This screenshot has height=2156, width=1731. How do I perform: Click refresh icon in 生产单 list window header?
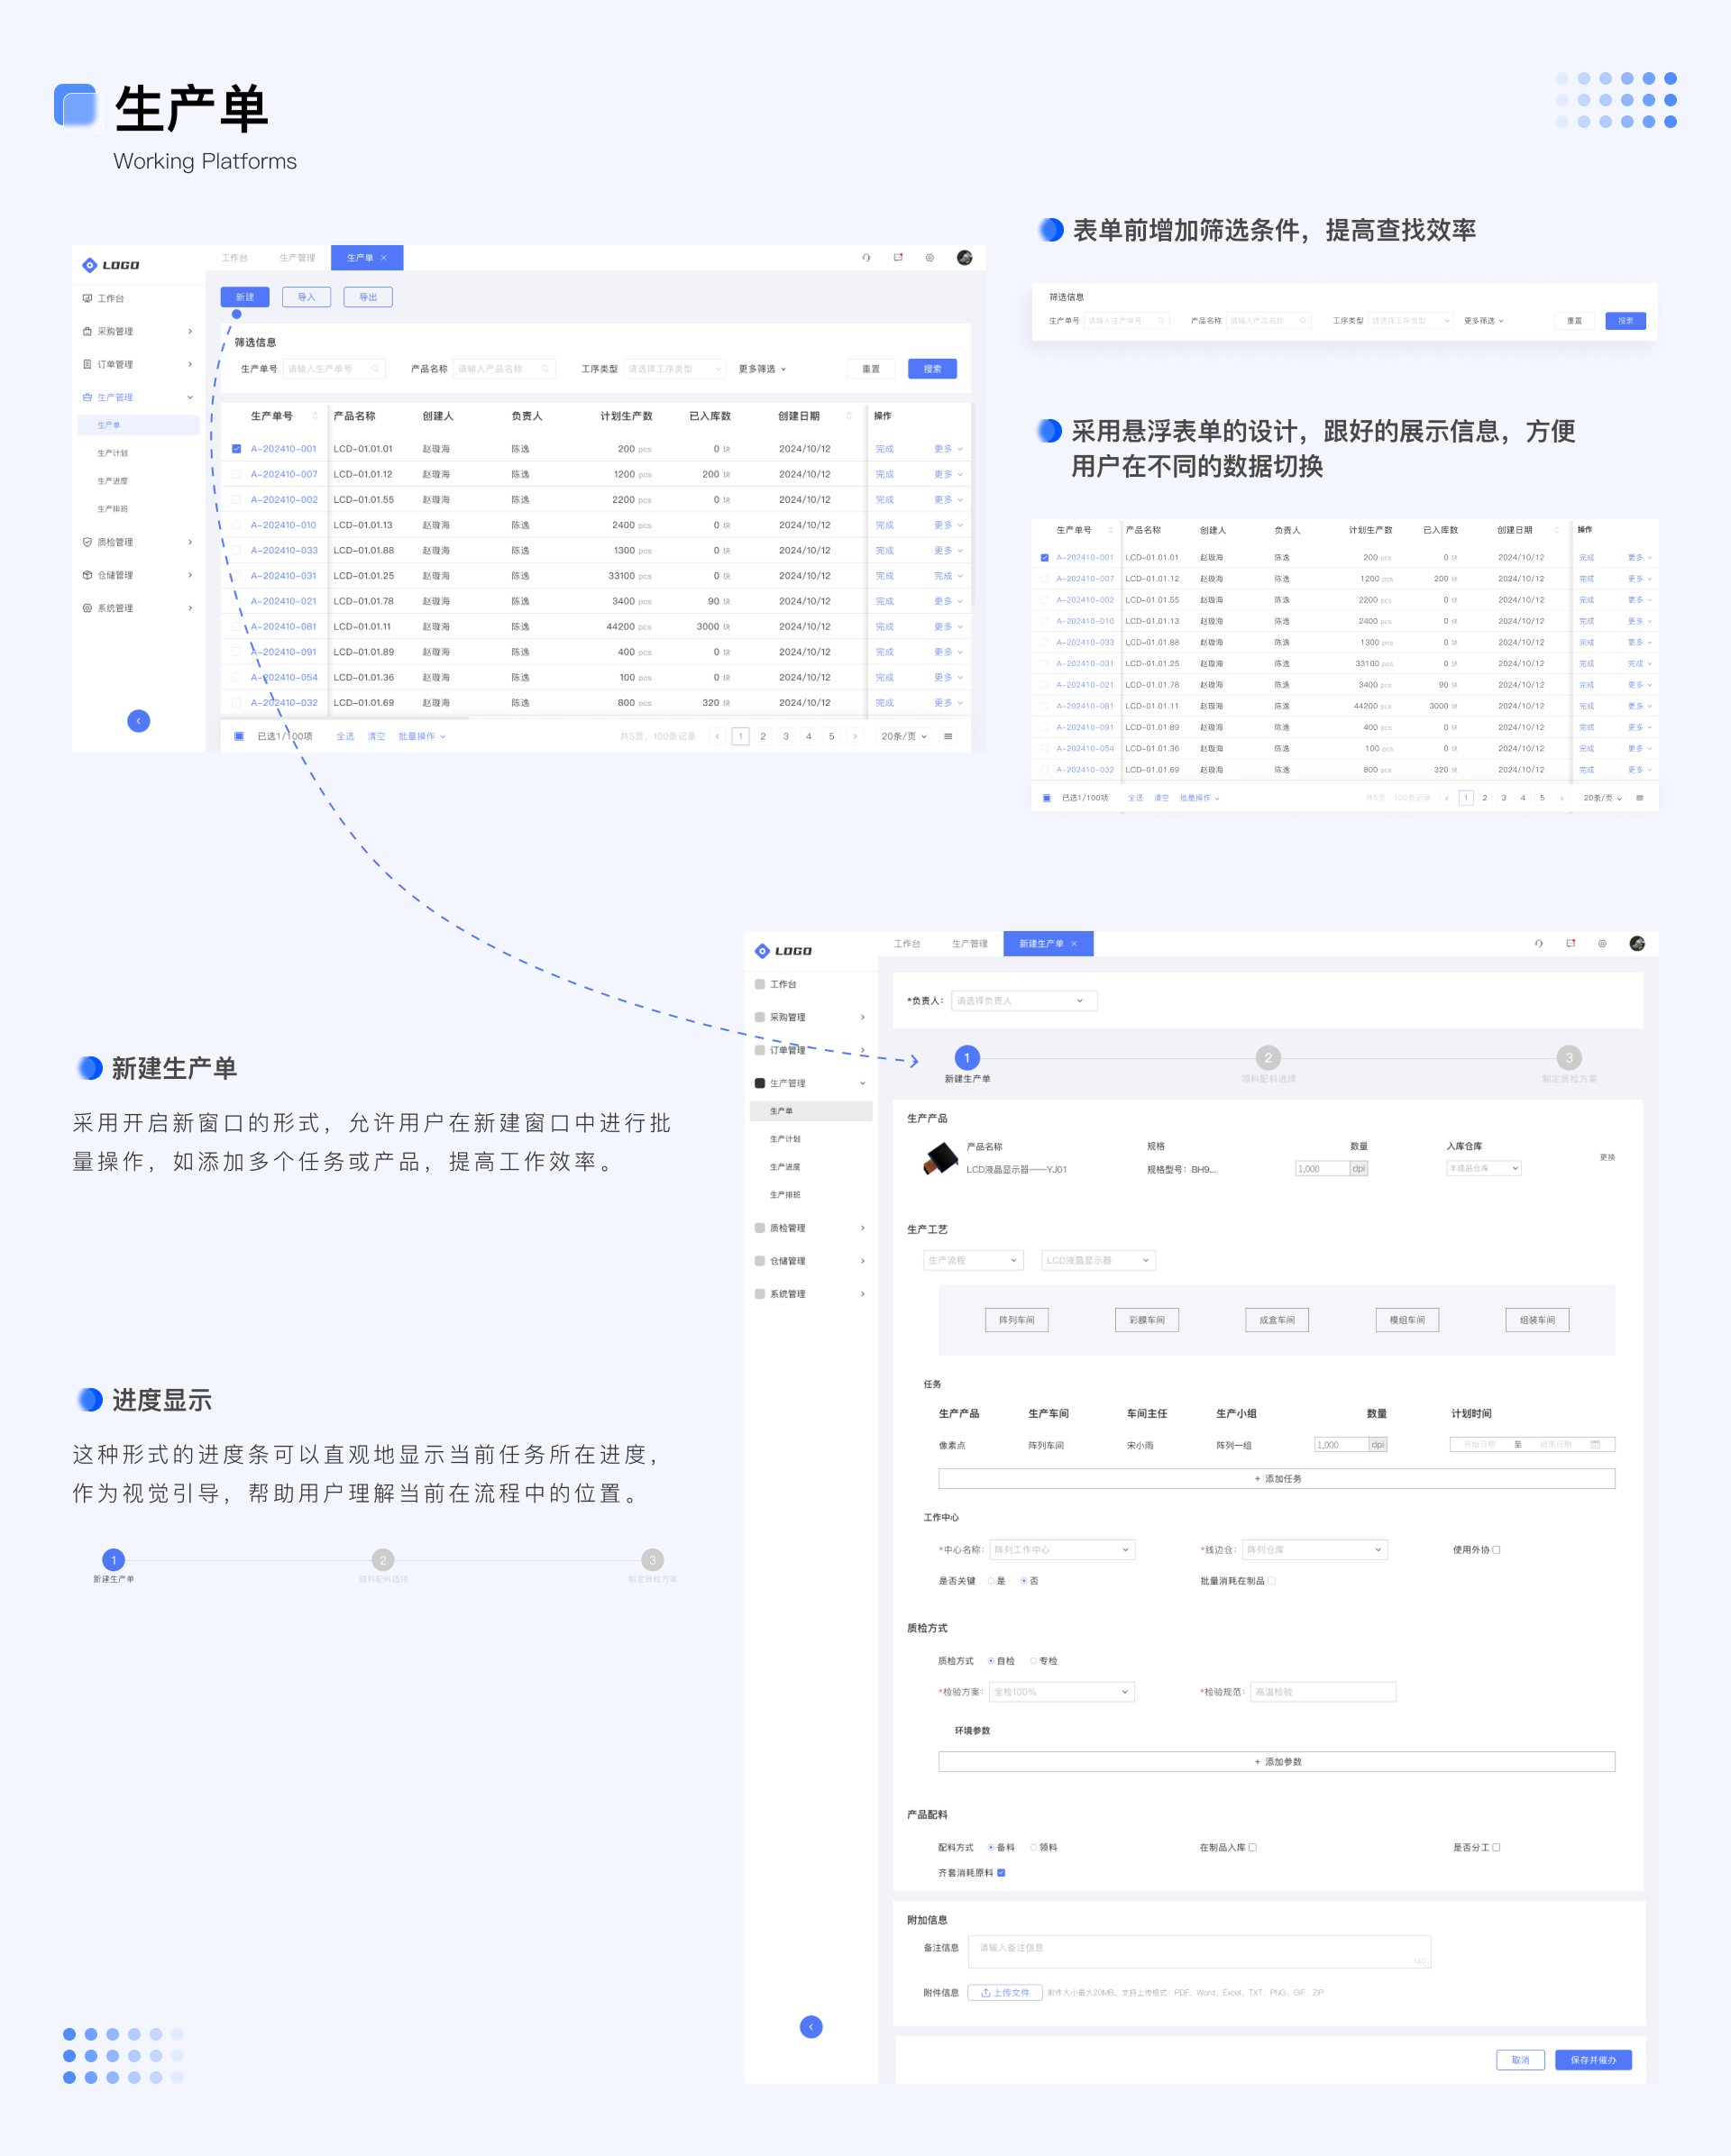point(866,258)
